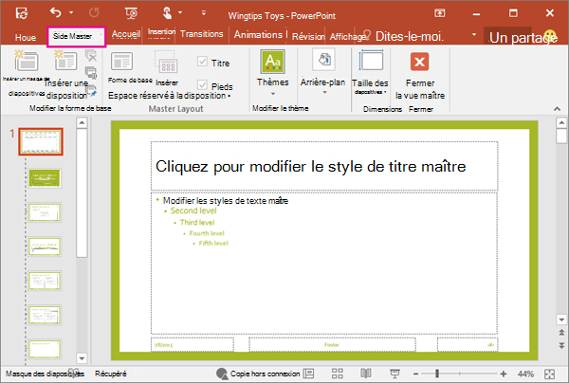The width and height of the screenshot is (569, 383).
Task: Go to previous slide double-arrow
Action: point(561,332)
